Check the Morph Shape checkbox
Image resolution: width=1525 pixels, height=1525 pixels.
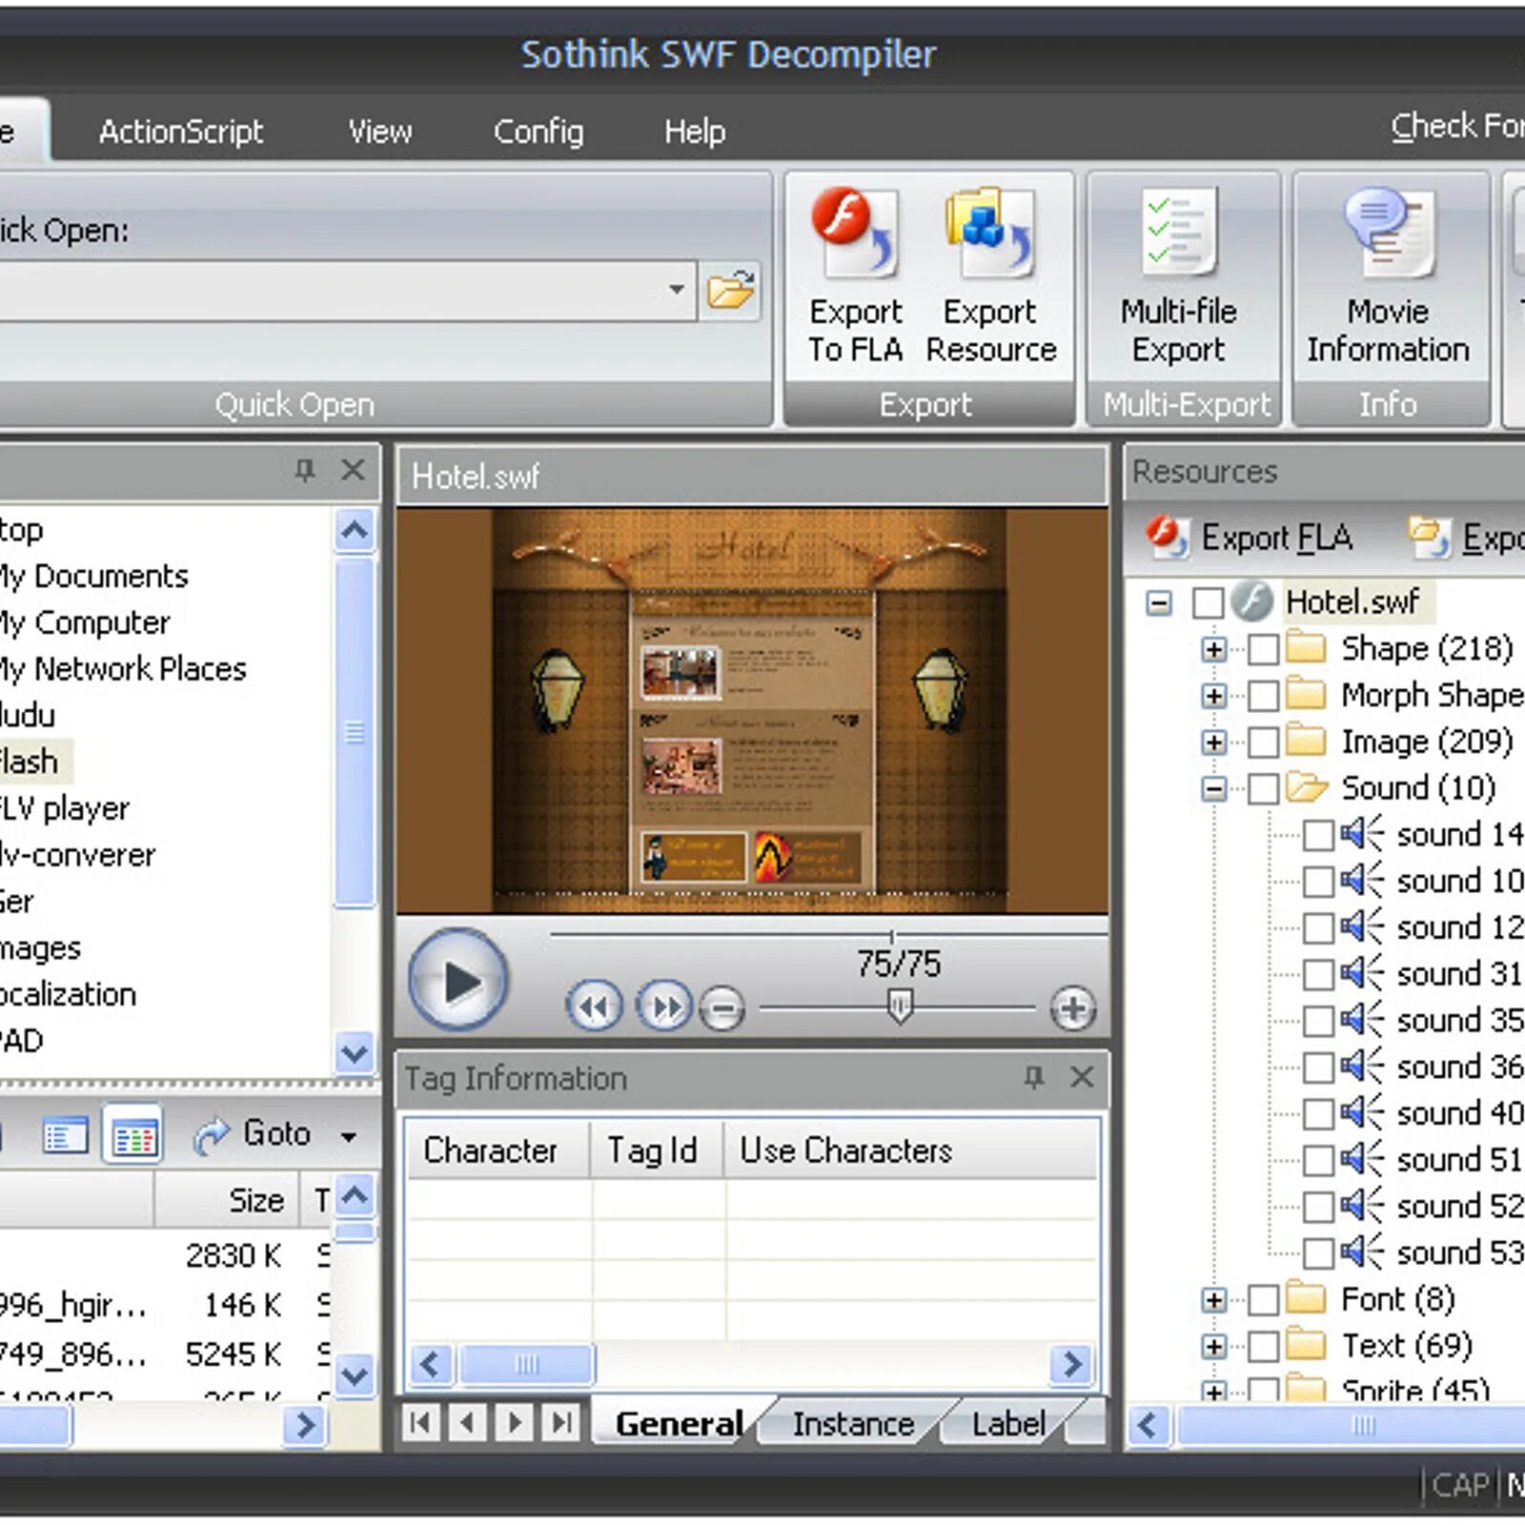[1264, 696]
